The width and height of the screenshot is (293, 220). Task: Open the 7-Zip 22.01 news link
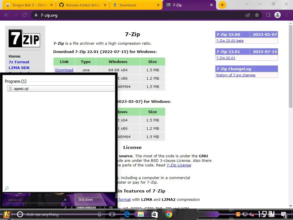226,58
